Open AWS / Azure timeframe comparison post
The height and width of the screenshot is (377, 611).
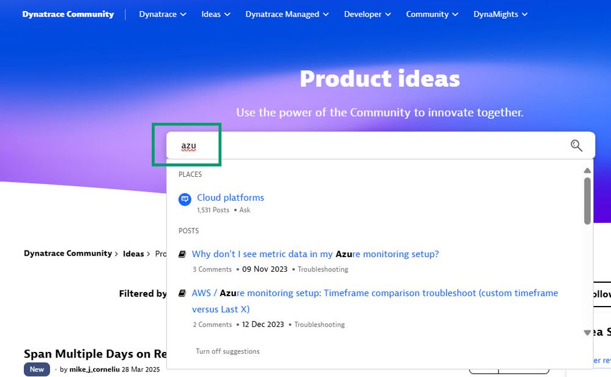coord(375,301)
